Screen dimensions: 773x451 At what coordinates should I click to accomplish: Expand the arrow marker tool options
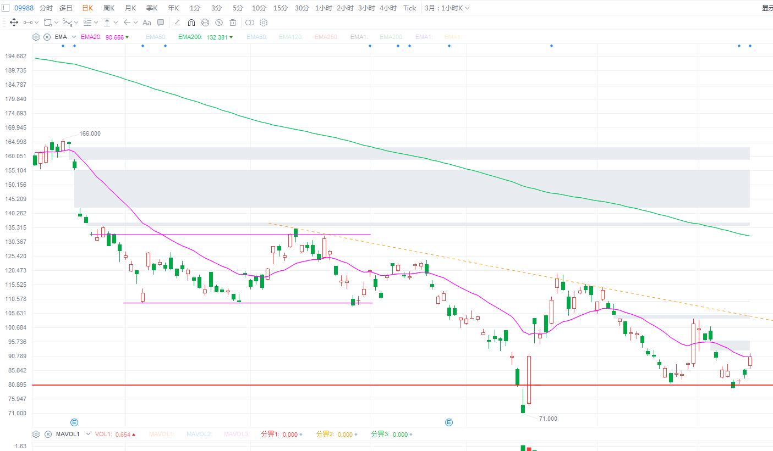135,23
